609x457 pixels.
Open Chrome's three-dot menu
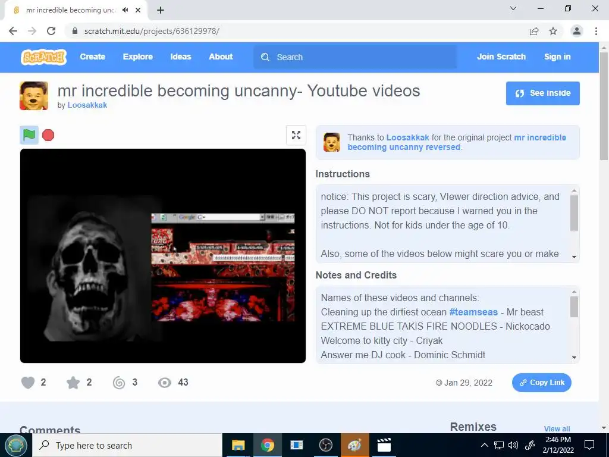point(596,31)
